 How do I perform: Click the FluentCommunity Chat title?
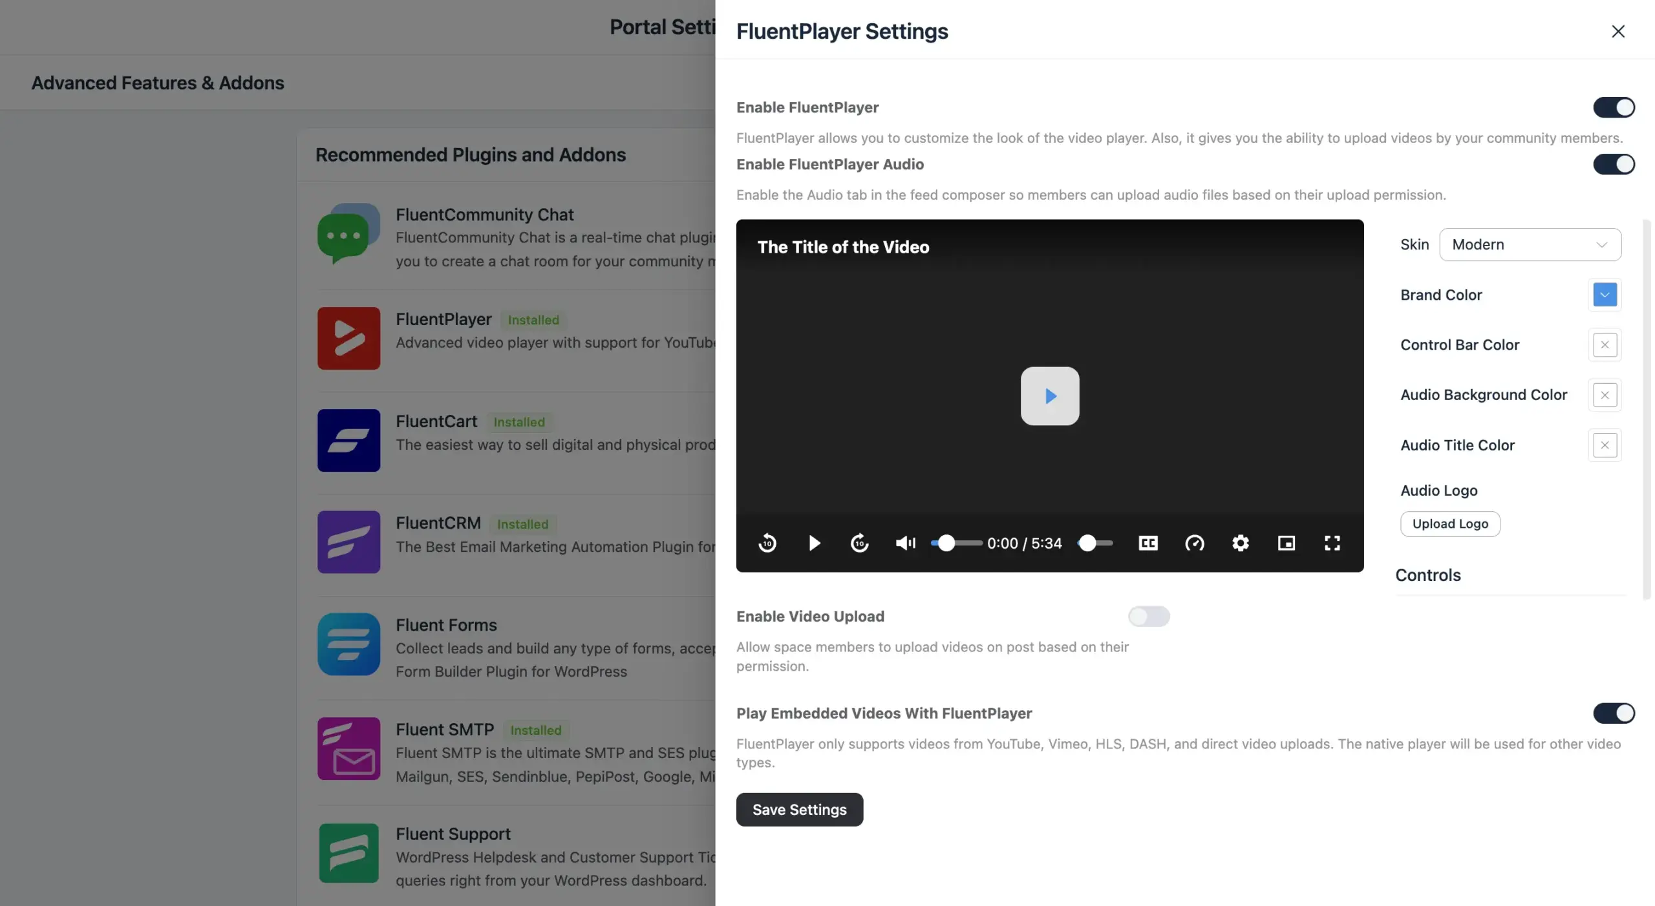[484, 215]
